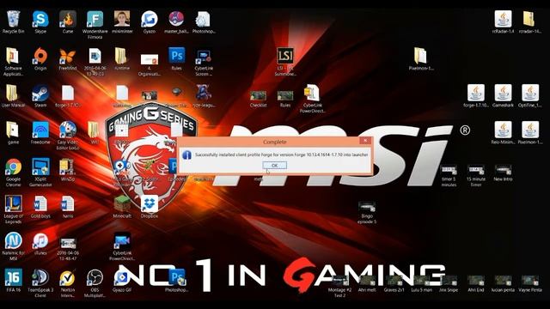Select the forge-1.7.10 blank file icon
550x309 pixels.
(68, 96)
